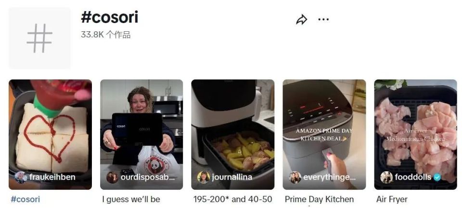
Task: Open the fooddolls username link
Action: tap(413, 177)
